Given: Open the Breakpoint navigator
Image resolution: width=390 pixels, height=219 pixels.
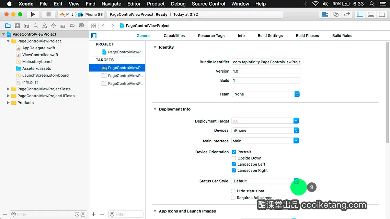Looking at the screenshot, I should tap(72, 26).
